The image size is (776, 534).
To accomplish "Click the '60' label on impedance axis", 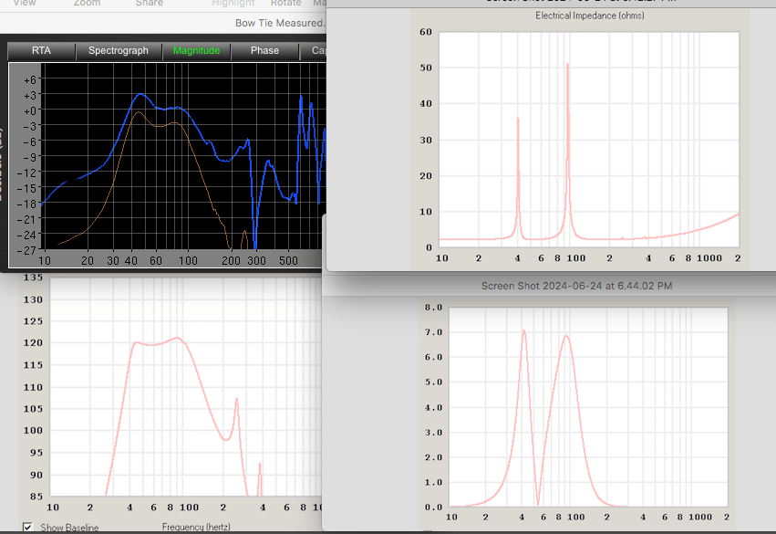I will (426, 32).
